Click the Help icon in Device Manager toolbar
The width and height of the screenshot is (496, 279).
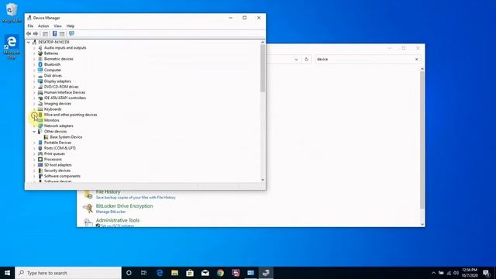pos(54,33)
